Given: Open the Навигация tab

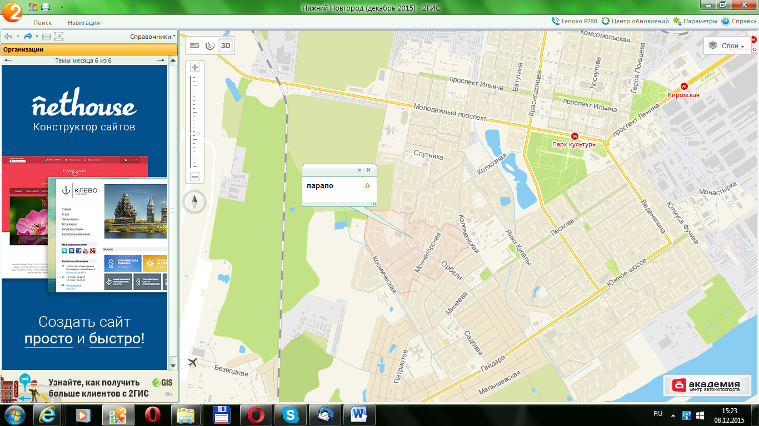Looking at the screenshot, I should (x=84, y=23).
